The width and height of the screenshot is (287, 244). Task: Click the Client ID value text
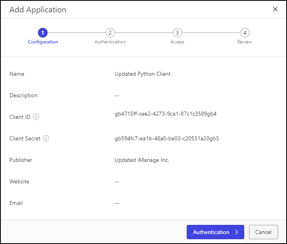(165, 114)
